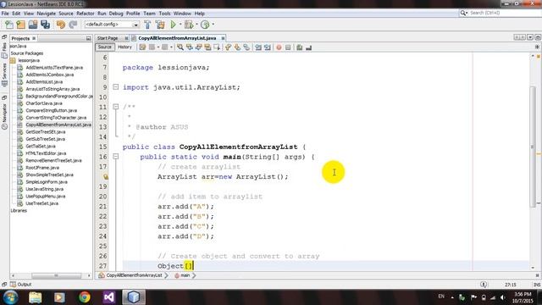This screenshot has height=305, width=542.
Task: Open the Tools menu
Action: tap(164, 14)
